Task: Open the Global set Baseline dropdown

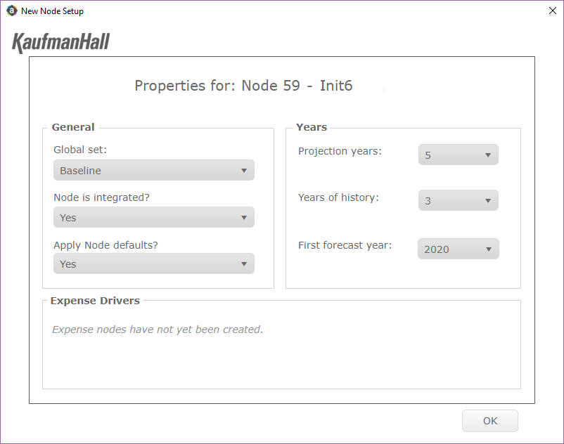Action: 154,170
